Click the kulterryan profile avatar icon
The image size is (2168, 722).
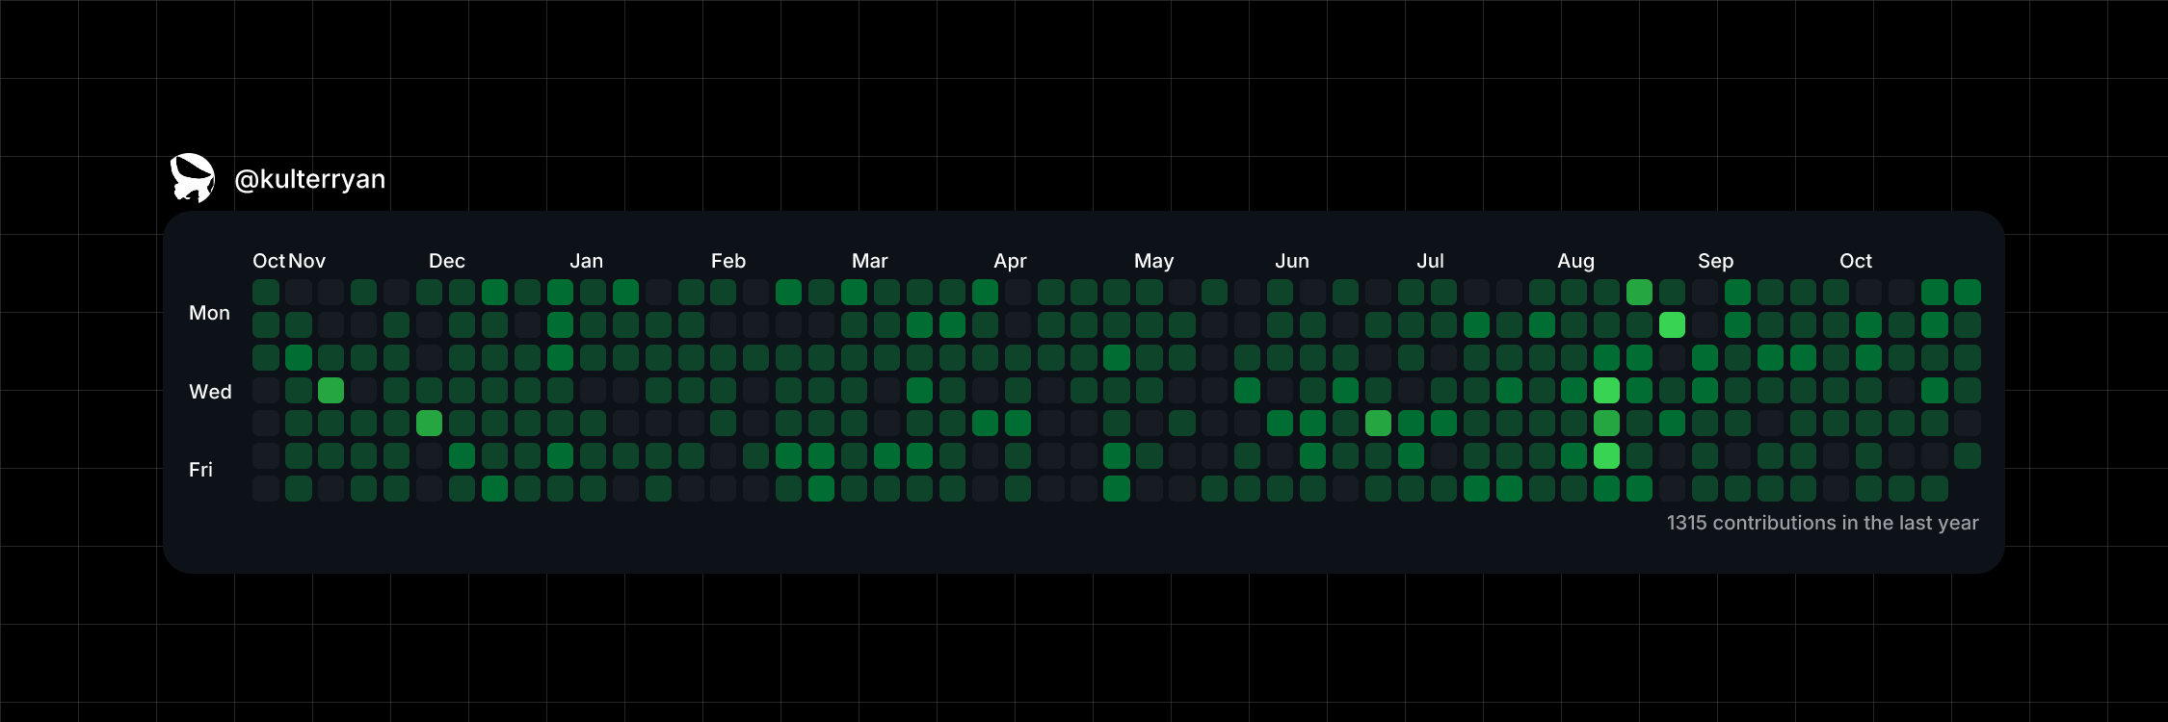(x=193, y=178)
